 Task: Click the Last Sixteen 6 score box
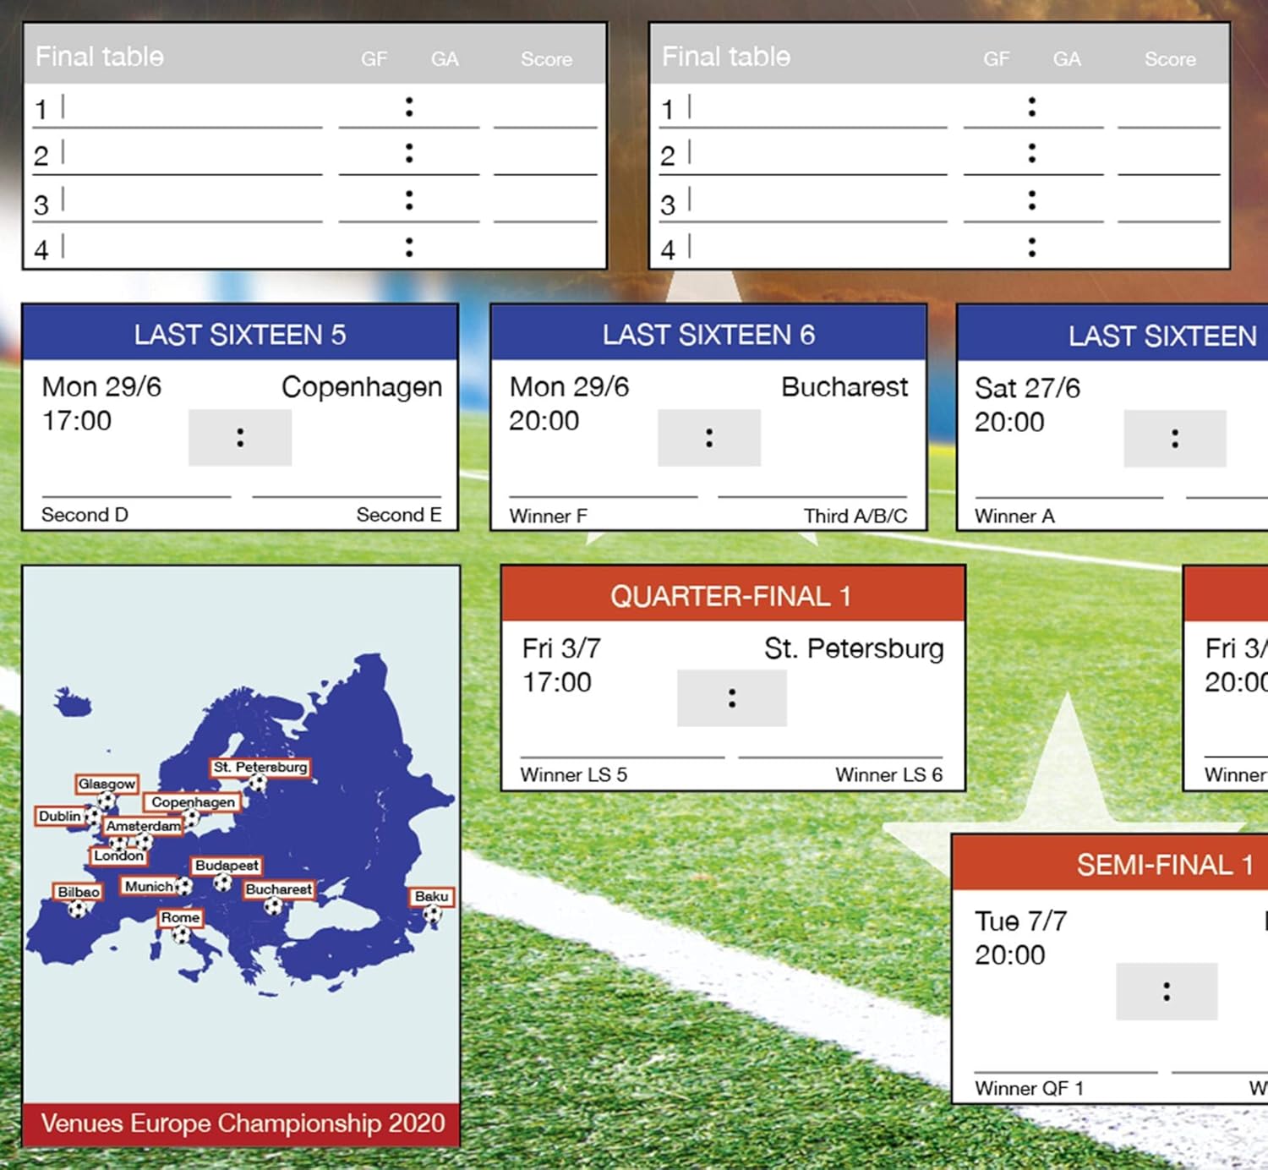coord(709,438)
